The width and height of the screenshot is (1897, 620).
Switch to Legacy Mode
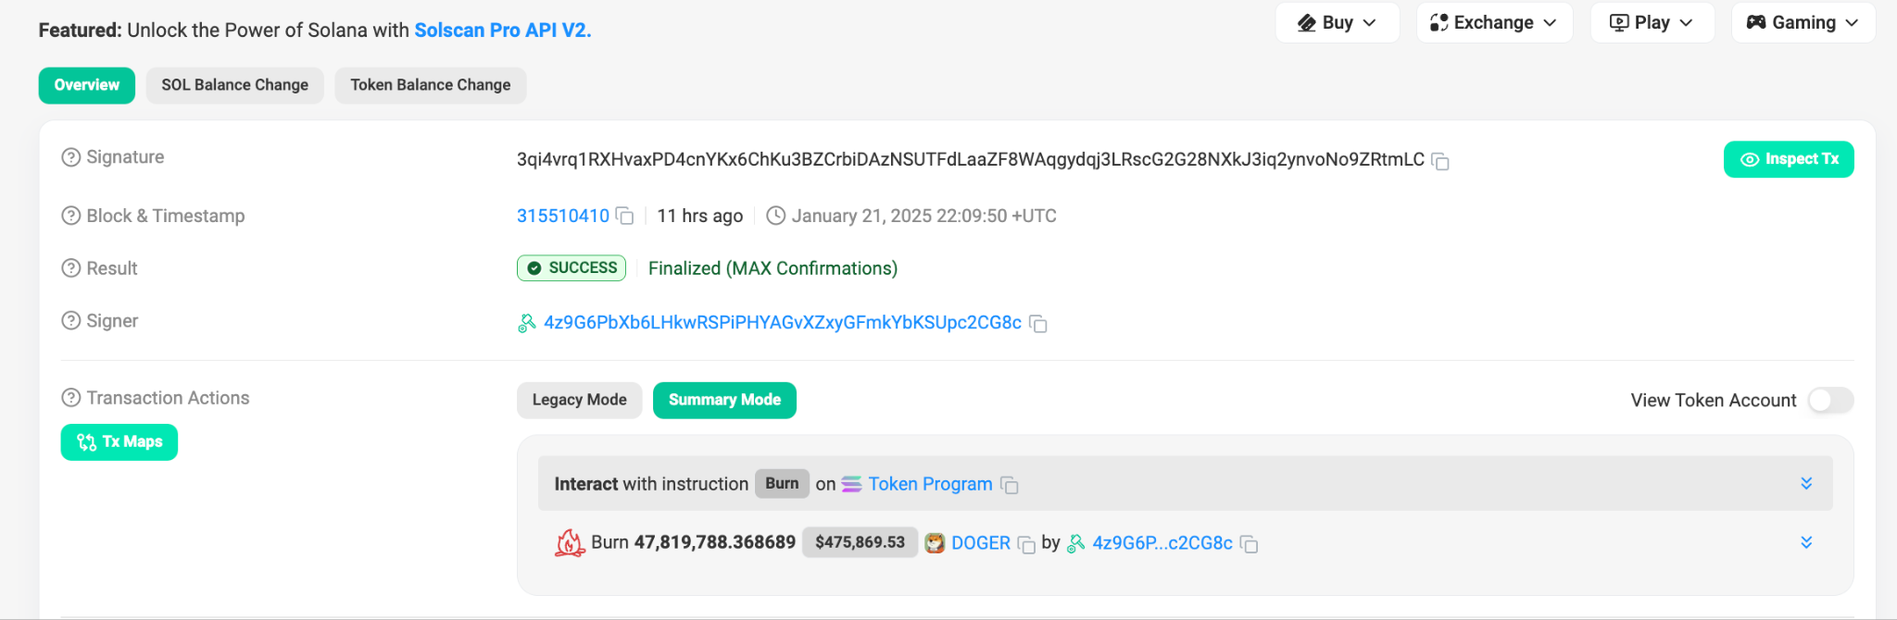(579, 401)
